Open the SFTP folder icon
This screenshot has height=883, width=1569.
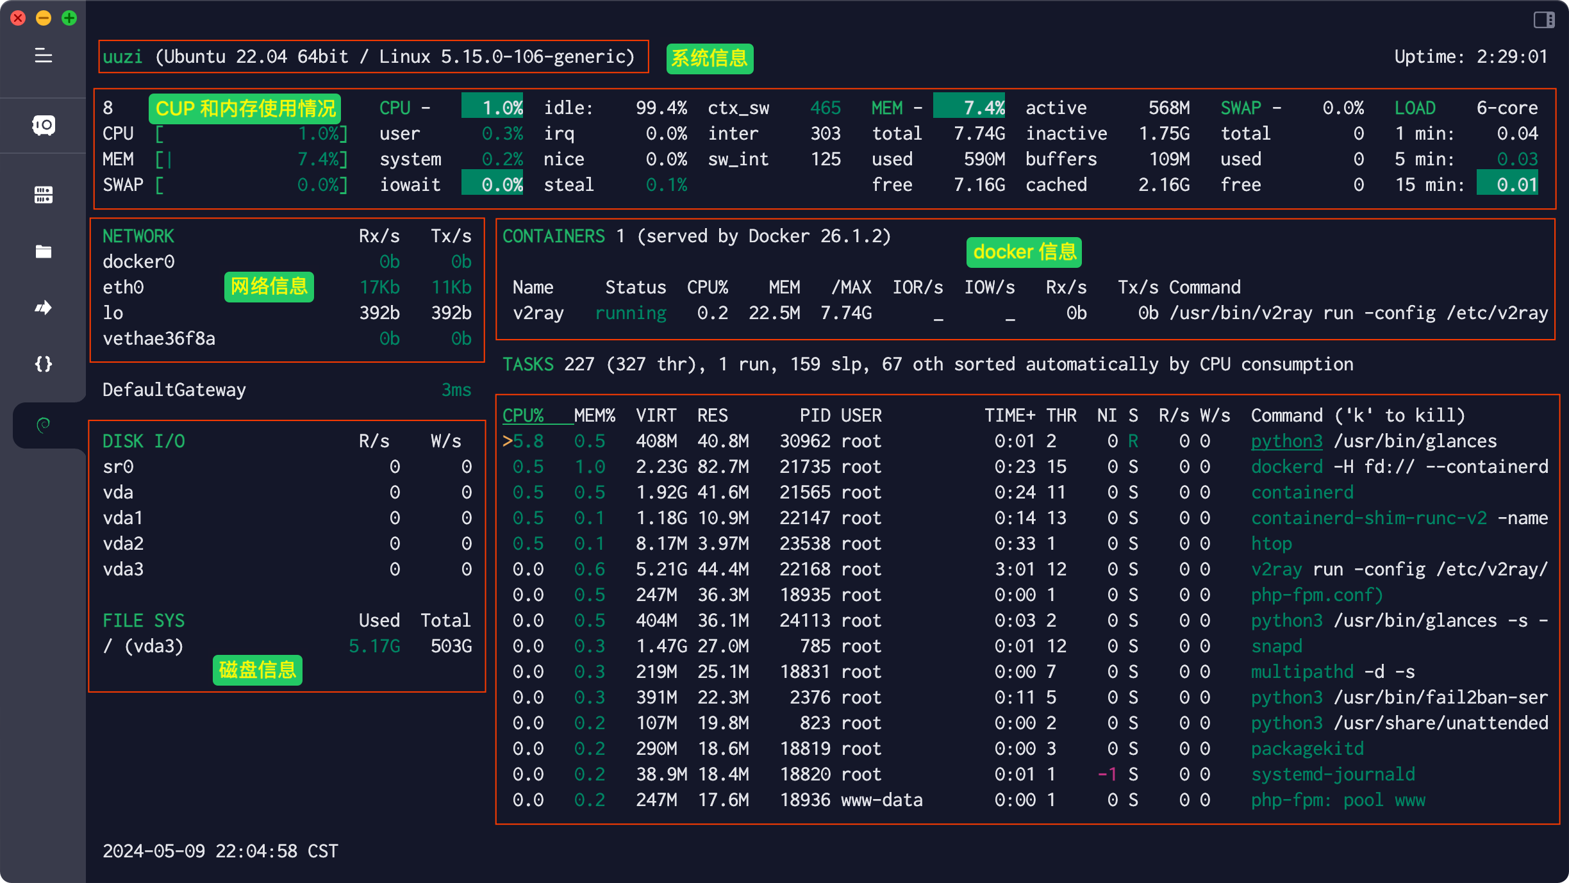pyautogui.click(x=43, y=251)
